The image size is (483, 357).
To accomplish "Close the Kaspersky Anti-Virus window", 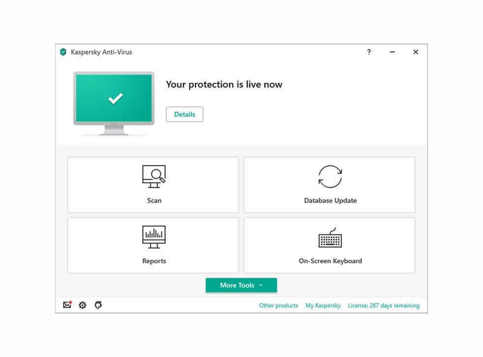I will (x=416, y=52).
